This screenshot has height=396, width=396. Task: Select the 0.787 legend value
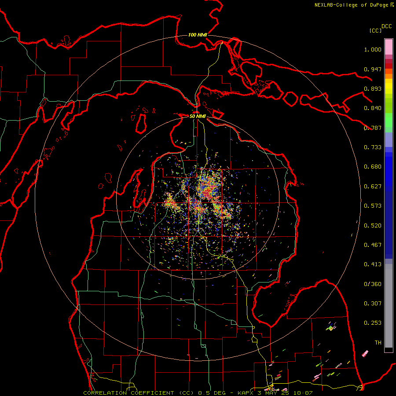[x=373, y=128]
